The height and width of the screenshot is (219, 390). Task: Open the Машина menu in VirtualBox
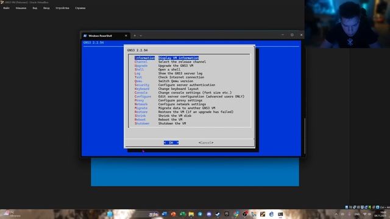21,8
